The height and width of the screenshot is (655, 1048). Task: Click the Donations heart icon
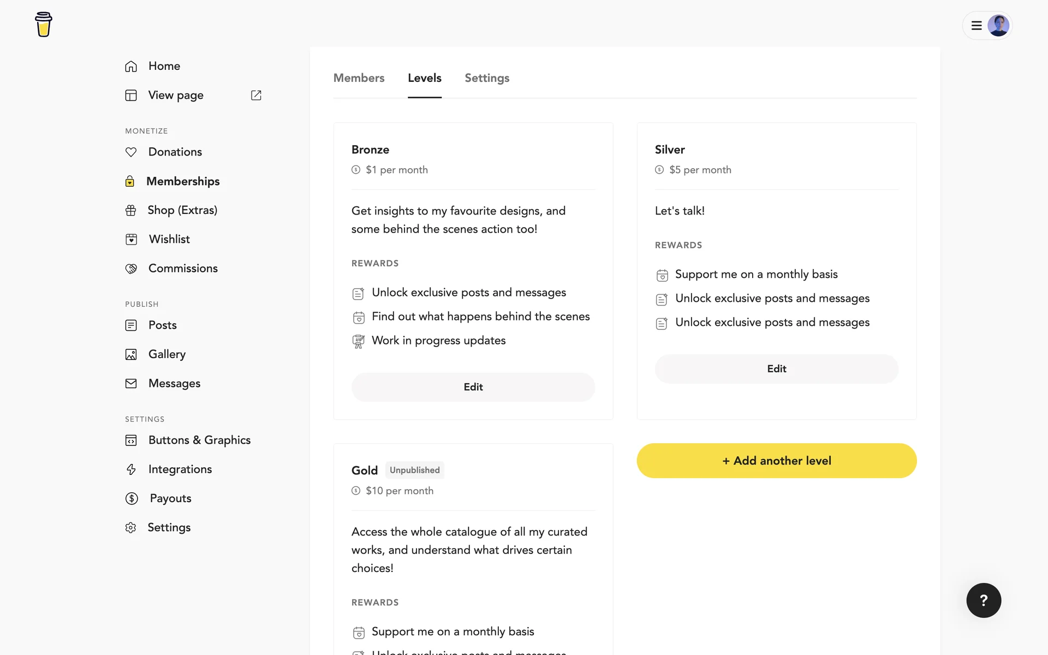coord(131,152)
